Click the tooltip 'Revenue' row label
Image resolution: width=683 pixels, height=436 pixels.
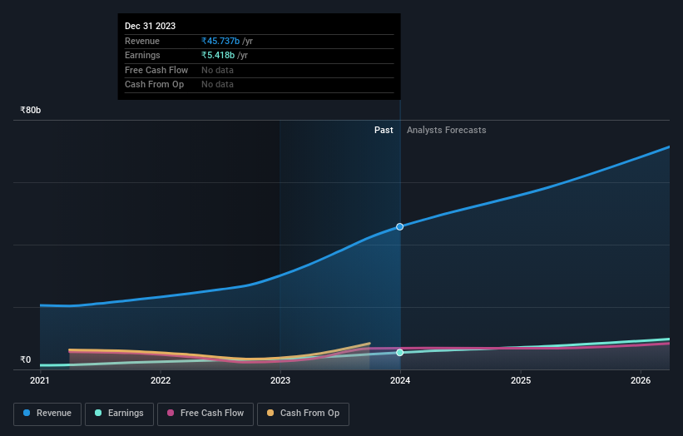point(142,41)
